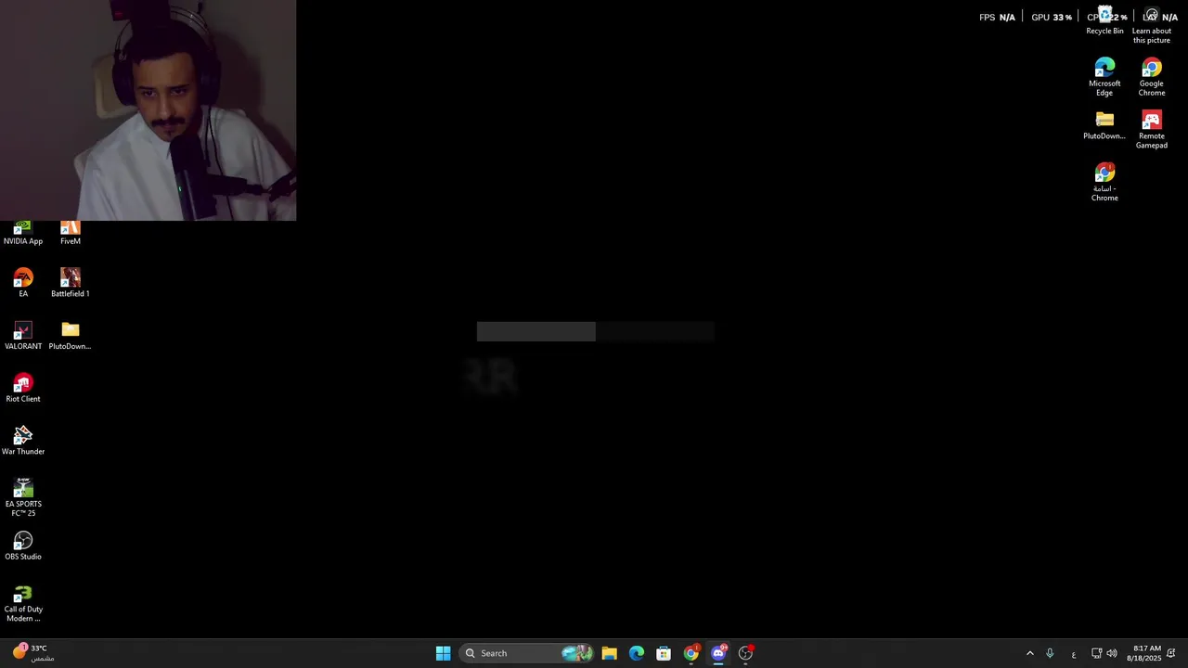This screenshot has width=1188, height=668.
Task: Open Microsoft Edge from the taskbar
Action: pos(637,653)
